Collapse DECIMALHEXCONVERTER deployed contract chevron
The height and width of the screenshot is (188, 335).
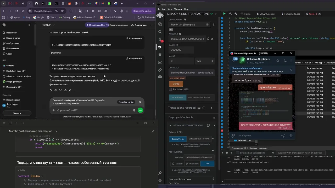tap(170, 125)
